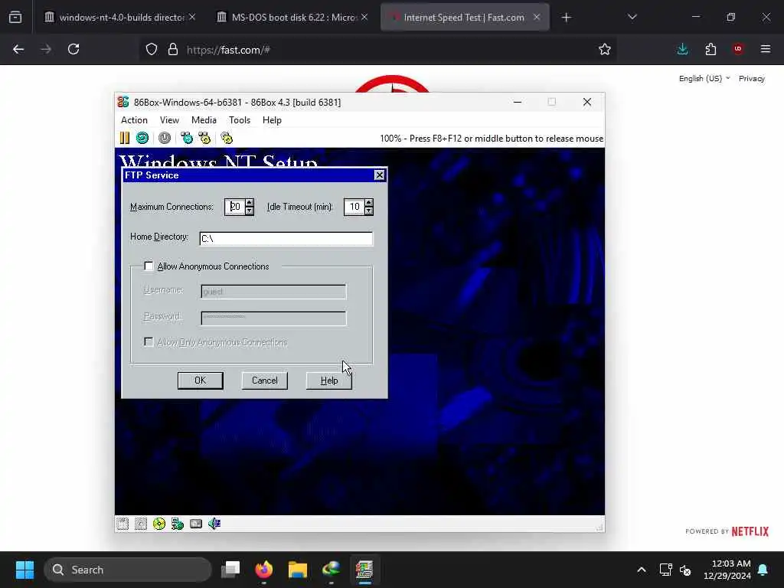784x588 pixels.
Task: Open the Media menu in 86Box
Action: 204,120
